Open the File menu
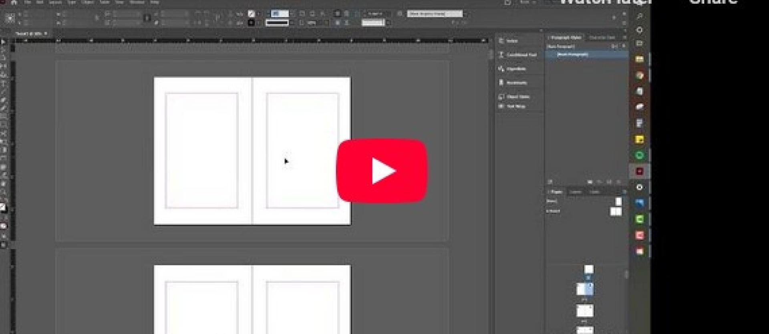 click(28, 2)
